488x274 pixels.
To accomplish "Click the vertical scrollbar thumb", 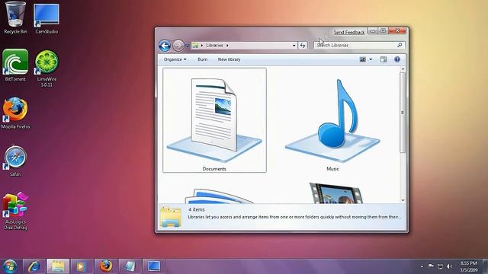I will click(x=403, y=113).
